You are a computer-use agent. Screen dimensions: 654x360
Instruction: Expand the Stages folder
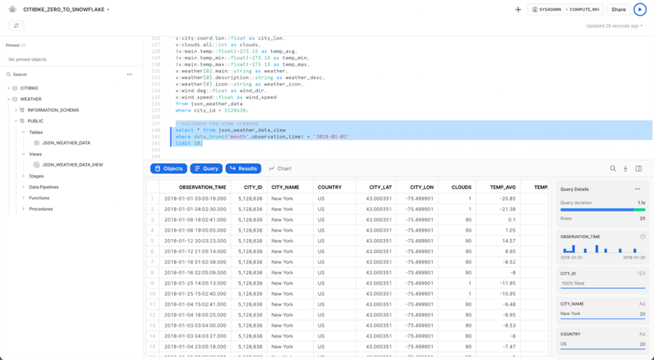click(24, 176)
